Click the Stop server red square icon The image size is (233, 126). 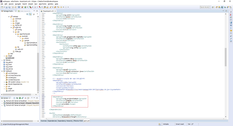coord(26,98)
